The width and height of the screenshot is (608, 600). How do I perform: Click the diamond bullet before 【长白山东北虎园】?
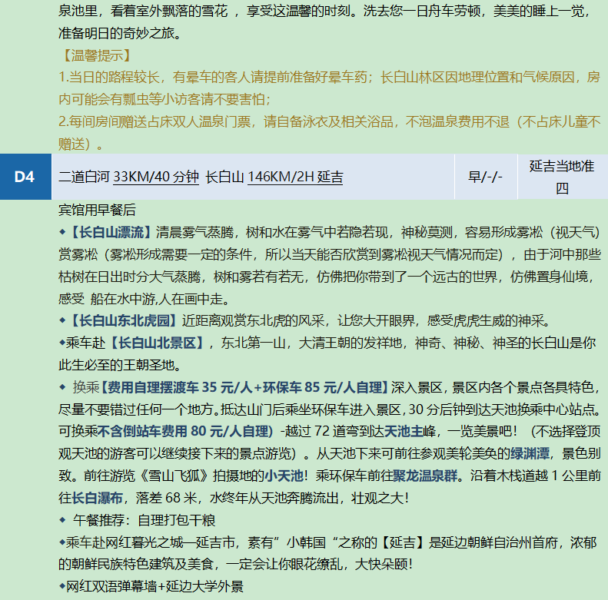(63, 320)
